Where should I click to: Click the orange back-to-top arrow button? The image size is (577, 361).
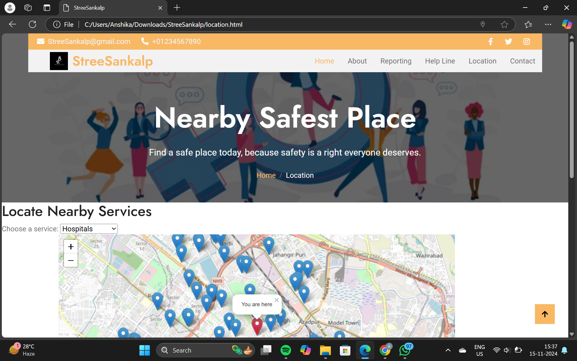coord(545,314)
